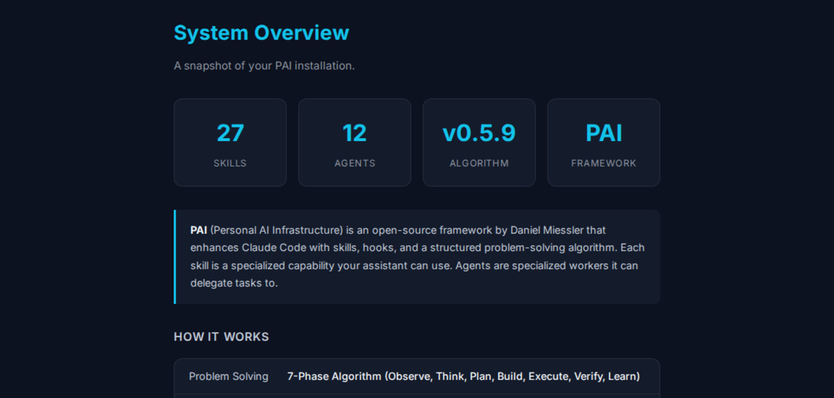
Task: Click the System Overview heading
Action: [x=261, y=32]
